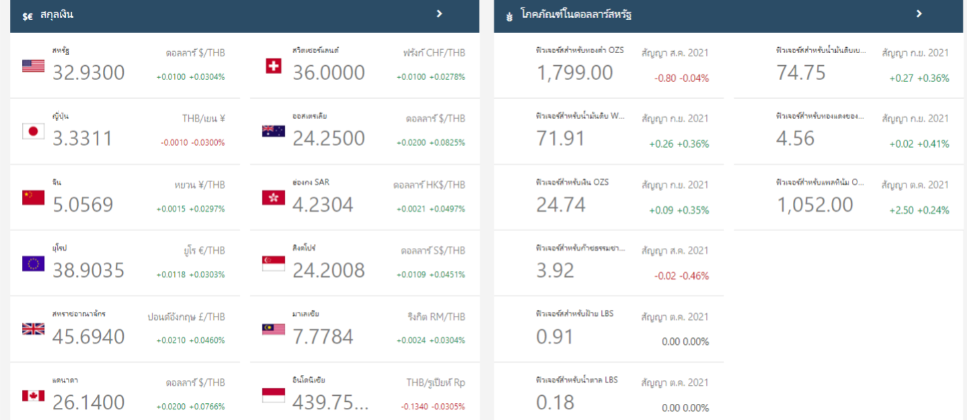
Task: Click the natural gas change -0.02 -0.46%
Action: tap(681, 276)
